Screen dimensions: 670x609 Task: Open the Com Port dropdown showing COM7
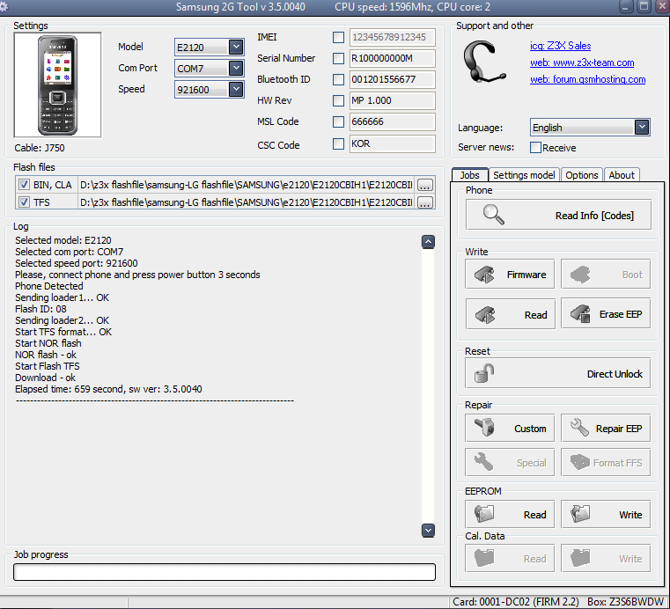pyautogui.click(x=236, y=68)
